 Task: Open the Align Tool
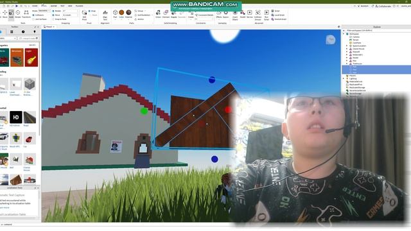coord(105,15)
